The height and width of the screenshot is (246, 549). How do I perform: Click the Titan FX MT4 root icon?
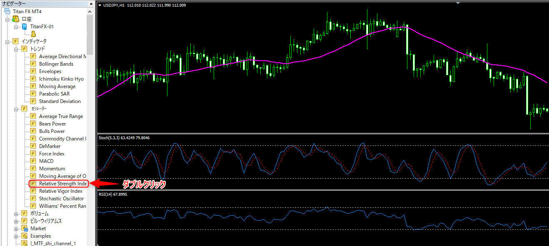click(x=7, y=12)
